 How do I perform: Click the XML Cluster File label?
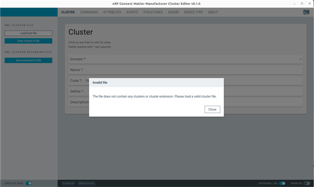click(19, 25)
